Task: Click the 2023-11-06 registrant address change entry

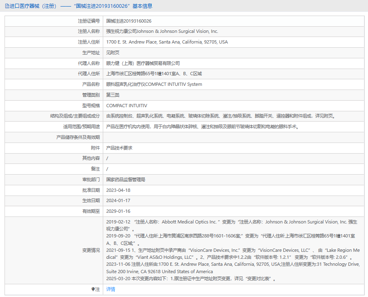Action: [233, 268]
